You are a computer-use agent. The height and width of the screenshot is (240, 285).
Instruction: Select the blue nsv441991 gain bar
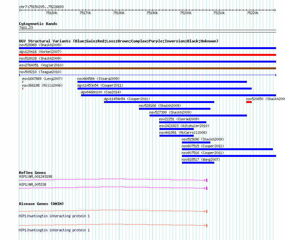pyautogui.click(x=176, y=136)
